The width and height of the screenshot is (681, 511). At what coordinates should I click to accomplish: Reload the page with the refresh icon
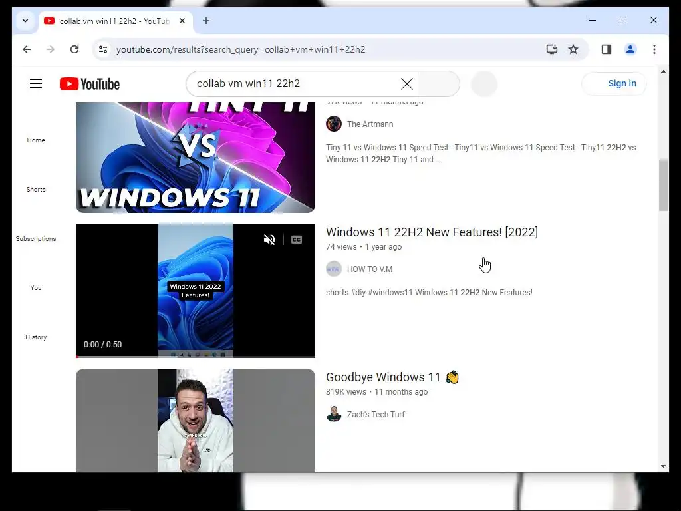pyautogui.click(x=74, y=49)
